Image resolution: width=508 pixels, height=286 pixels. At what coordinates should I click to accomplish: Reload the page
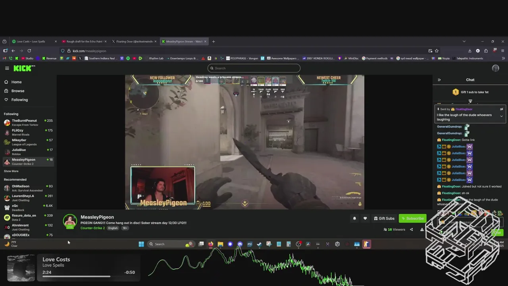point(29,51)
